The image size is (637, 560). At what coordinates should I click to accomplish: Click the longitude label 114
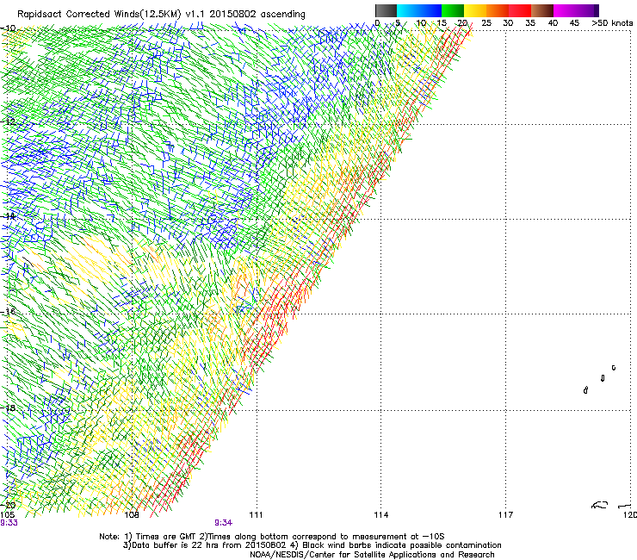[x=380, y=515]
